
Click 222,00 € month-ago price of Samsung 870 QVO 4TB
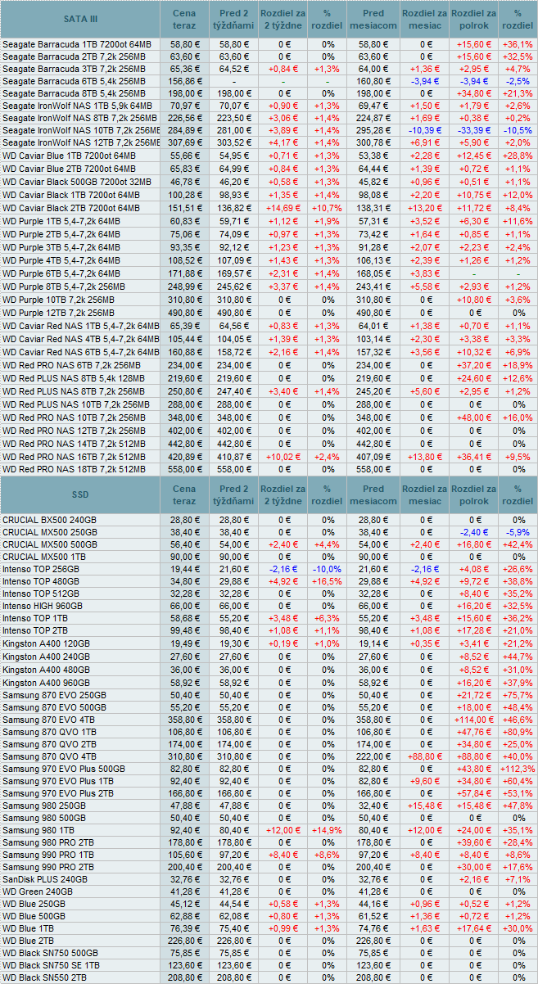[373, 756]
